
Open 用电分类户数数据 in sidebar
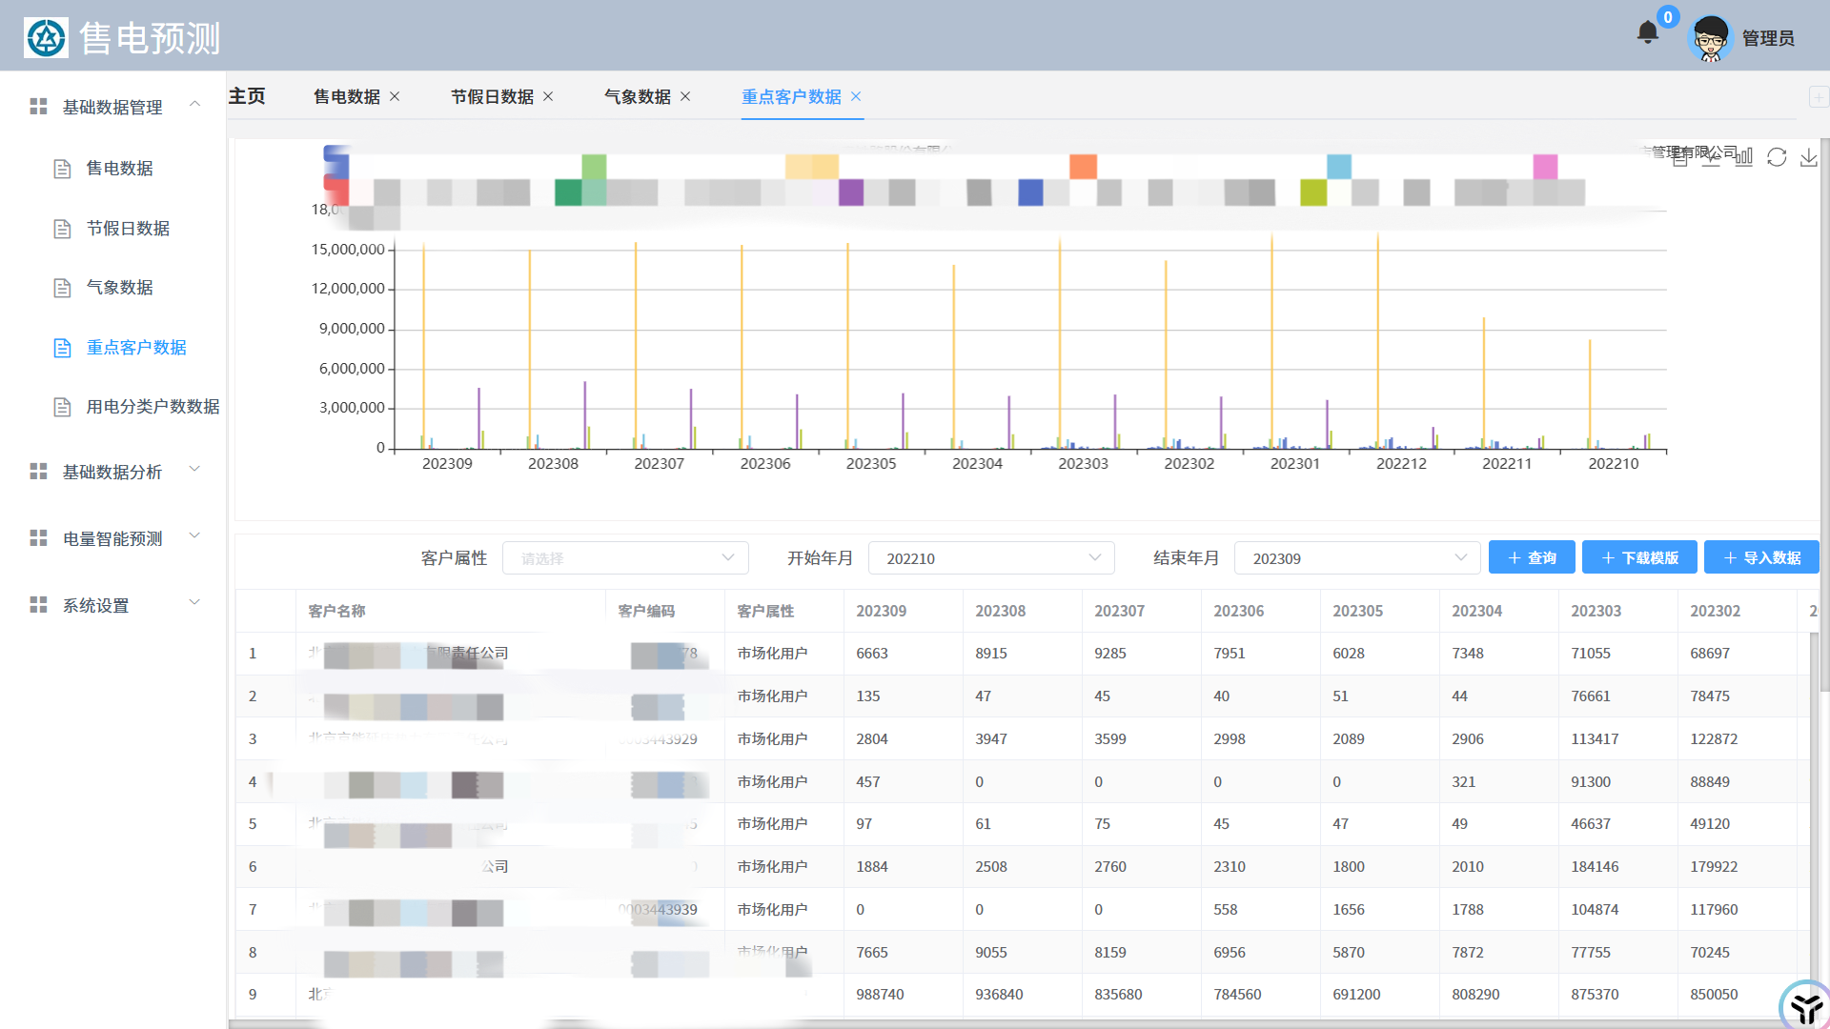pyautogui.click(x=152, y=407)
